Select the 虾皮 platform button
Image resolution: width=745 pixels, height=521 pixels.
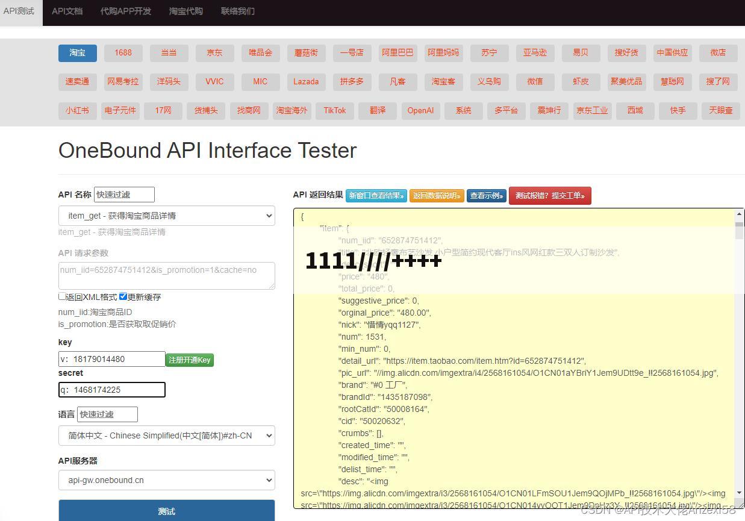coord(581,81)
